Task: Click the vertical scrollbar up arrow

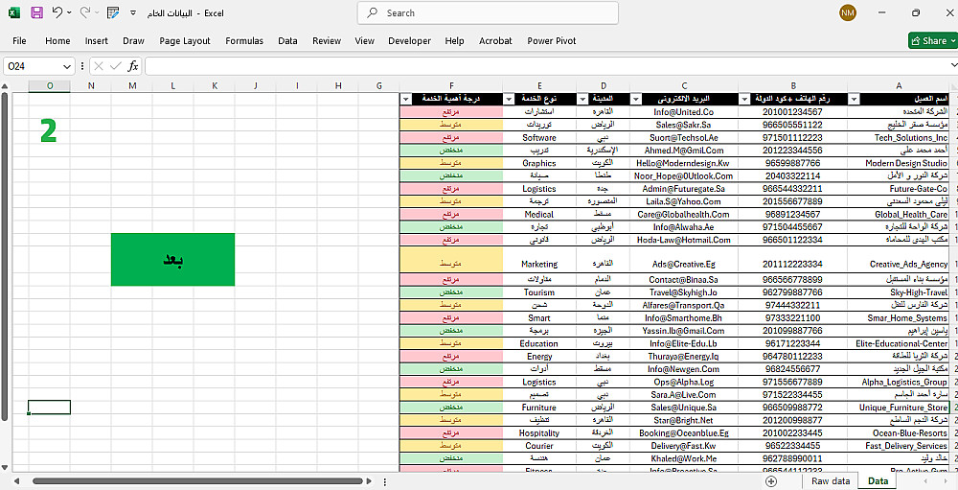Action: click(x=6, y=86)
